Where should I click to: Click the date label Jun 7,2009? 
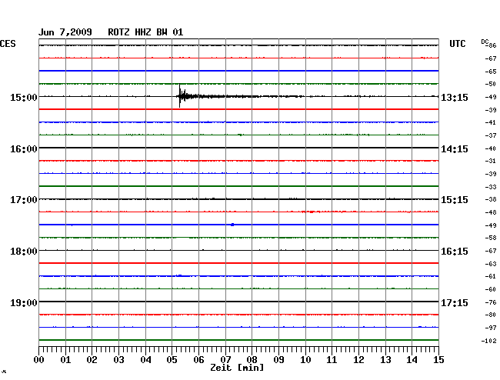[65, 32]
